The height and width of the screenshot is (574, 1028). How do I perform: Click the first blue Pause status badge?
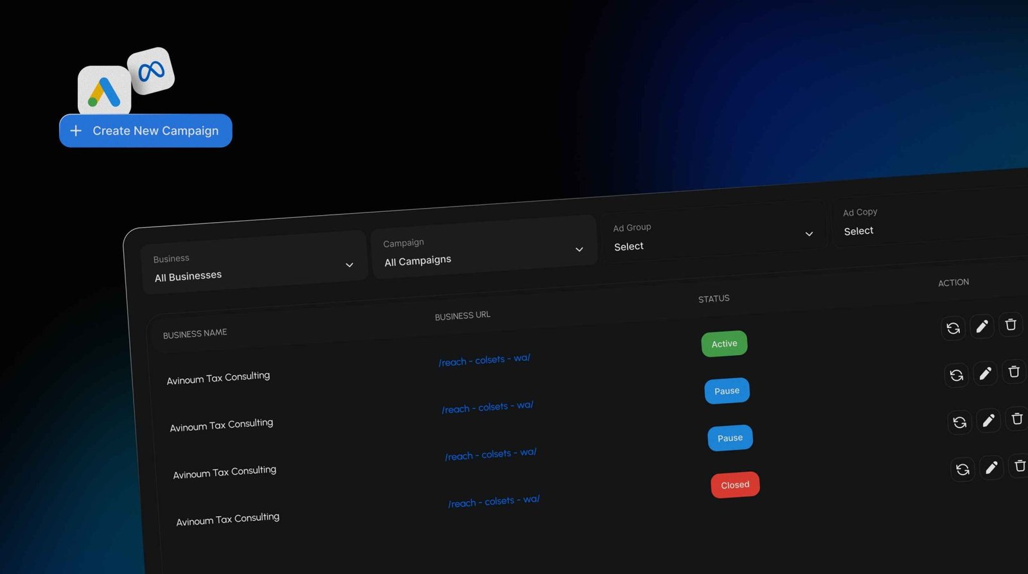point(727,391)
